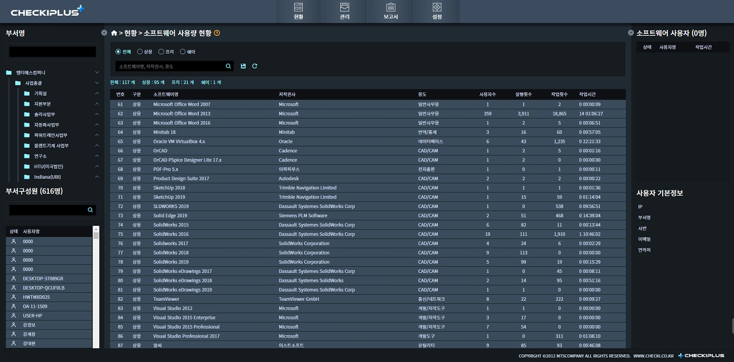
Task: Sort by the 저작권사 column header
Action: point(287,94)
